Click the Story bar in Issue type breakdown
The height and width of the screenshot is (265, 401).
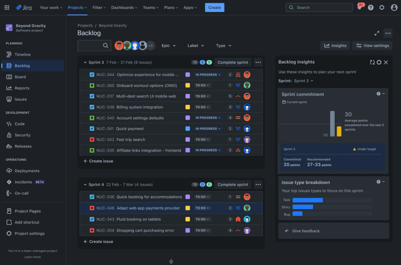[303, 207]
